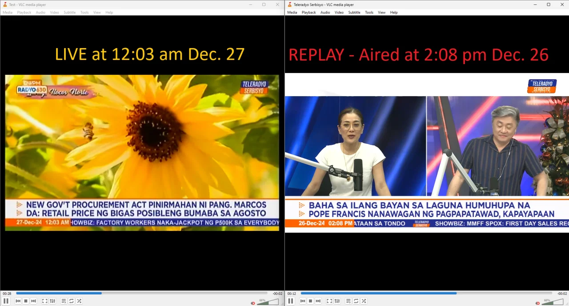Adjust volume slider in Teleradyo Serbisyo window
The width and height of the screenshot is (569, 306).
click(x=552, y=302)
